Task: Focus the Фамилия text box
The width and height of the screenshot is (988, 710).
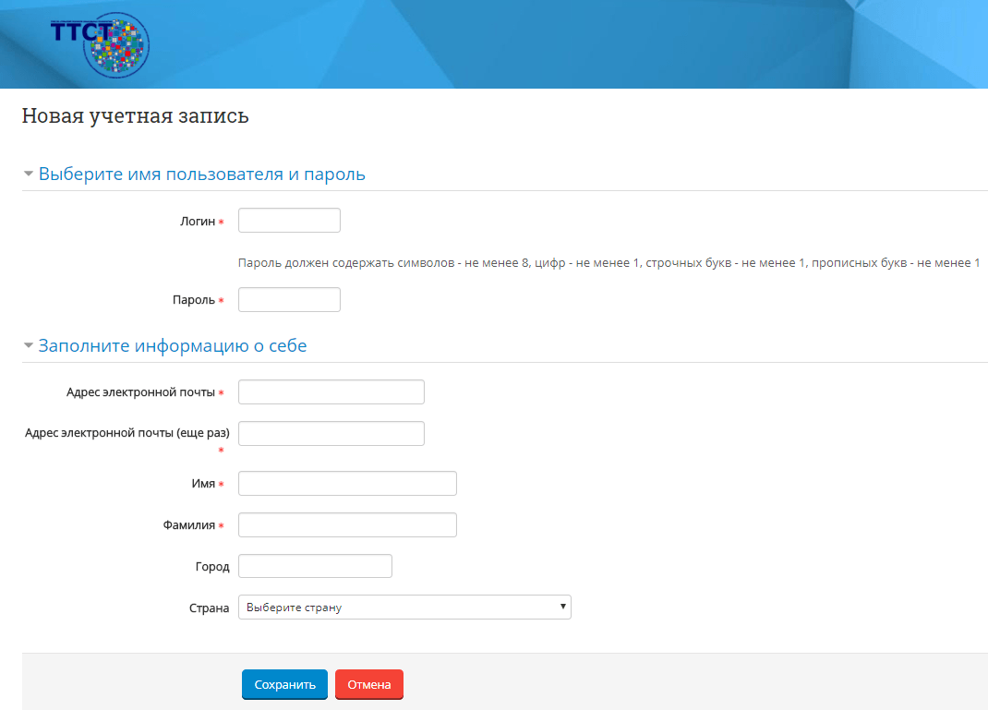Action: tap(347, 524)
